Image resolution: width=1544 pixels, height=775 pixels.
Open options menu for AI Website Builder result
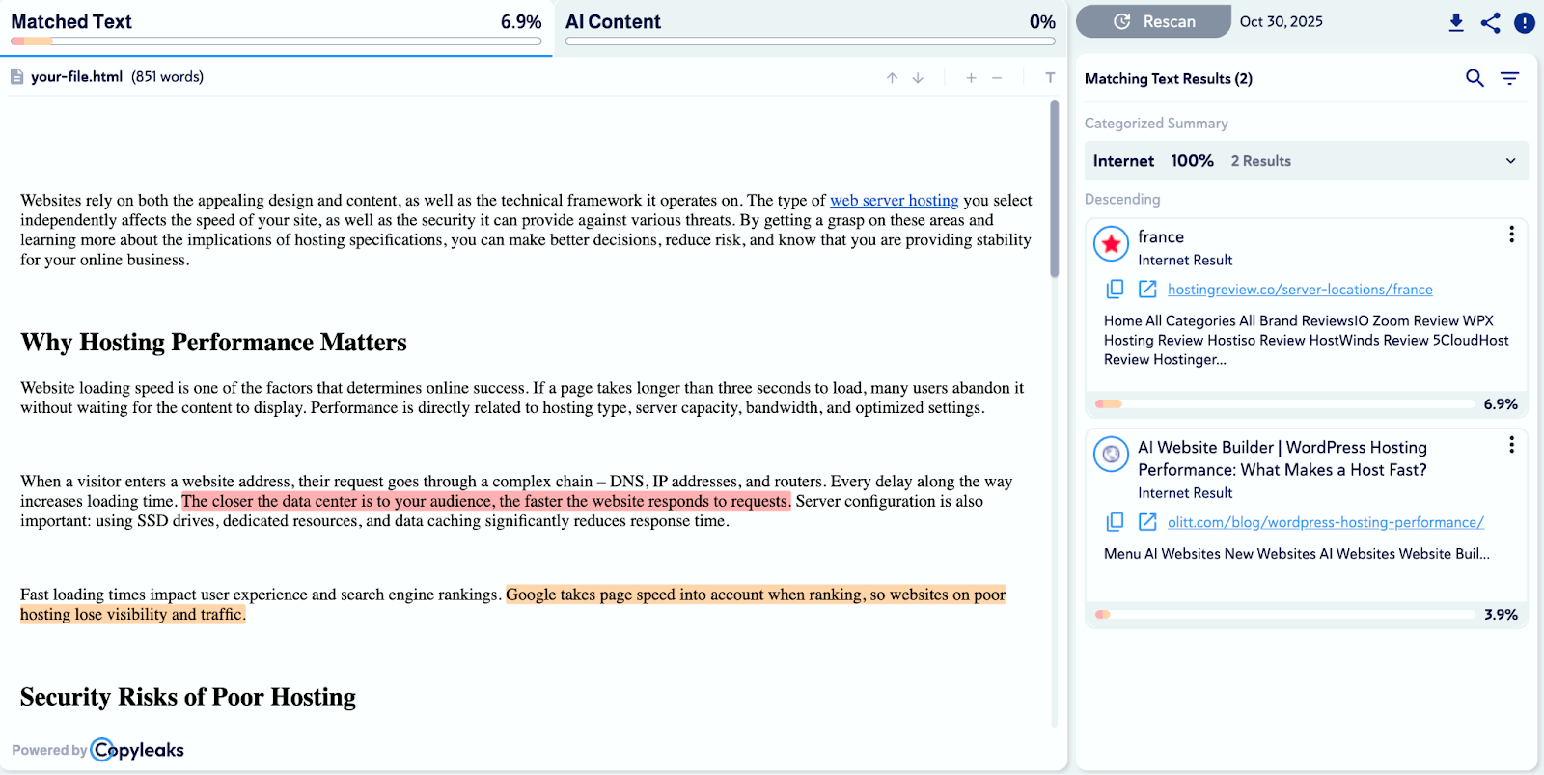coord(1511,445)
